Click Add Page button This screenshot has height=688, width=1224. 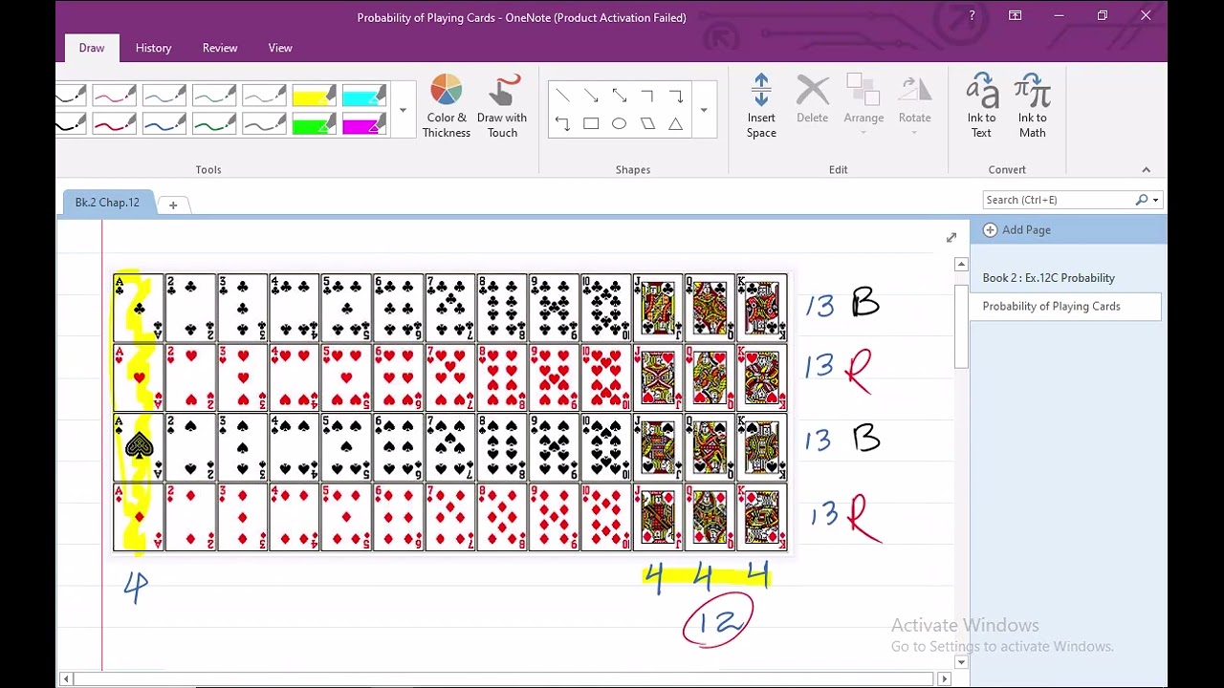click(x=1017, y=230)
